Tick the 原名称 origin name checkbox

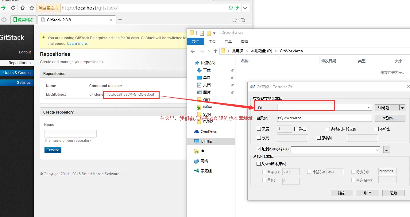(319, 138)
